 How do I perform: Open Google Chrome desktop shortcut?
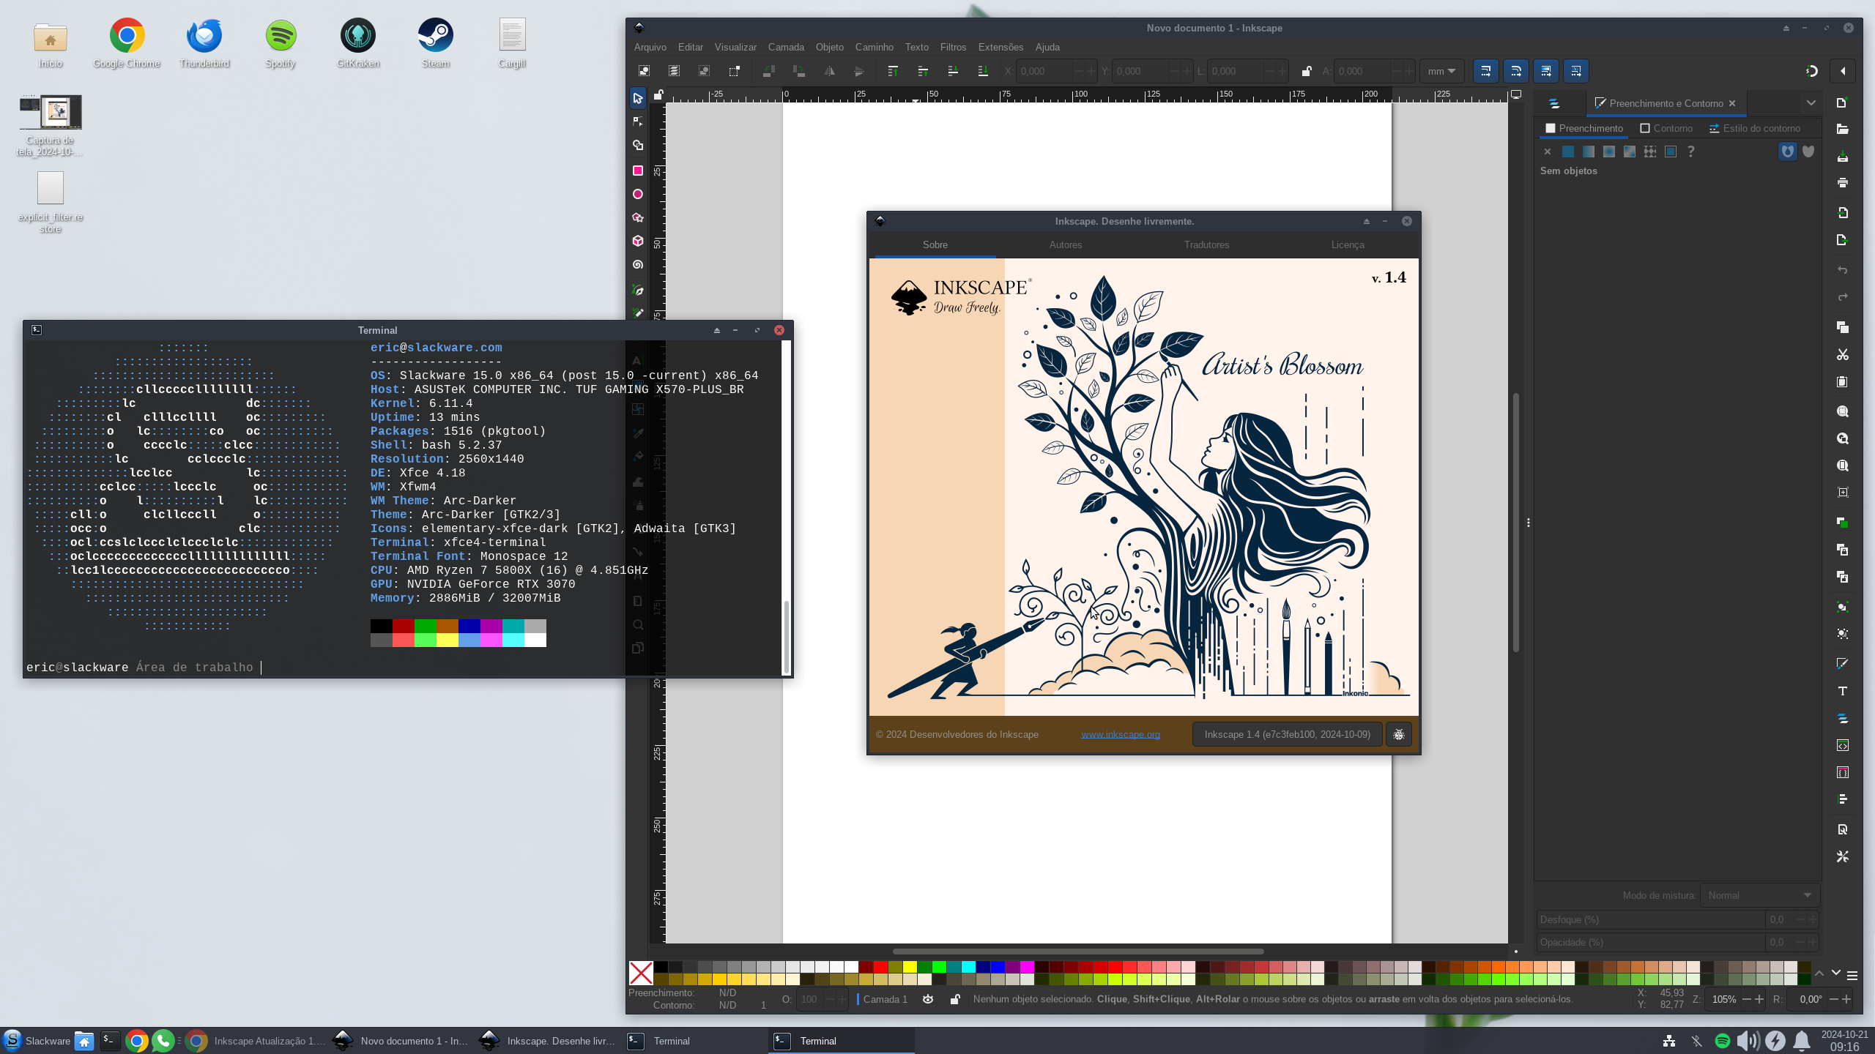[x=127, y=43]
